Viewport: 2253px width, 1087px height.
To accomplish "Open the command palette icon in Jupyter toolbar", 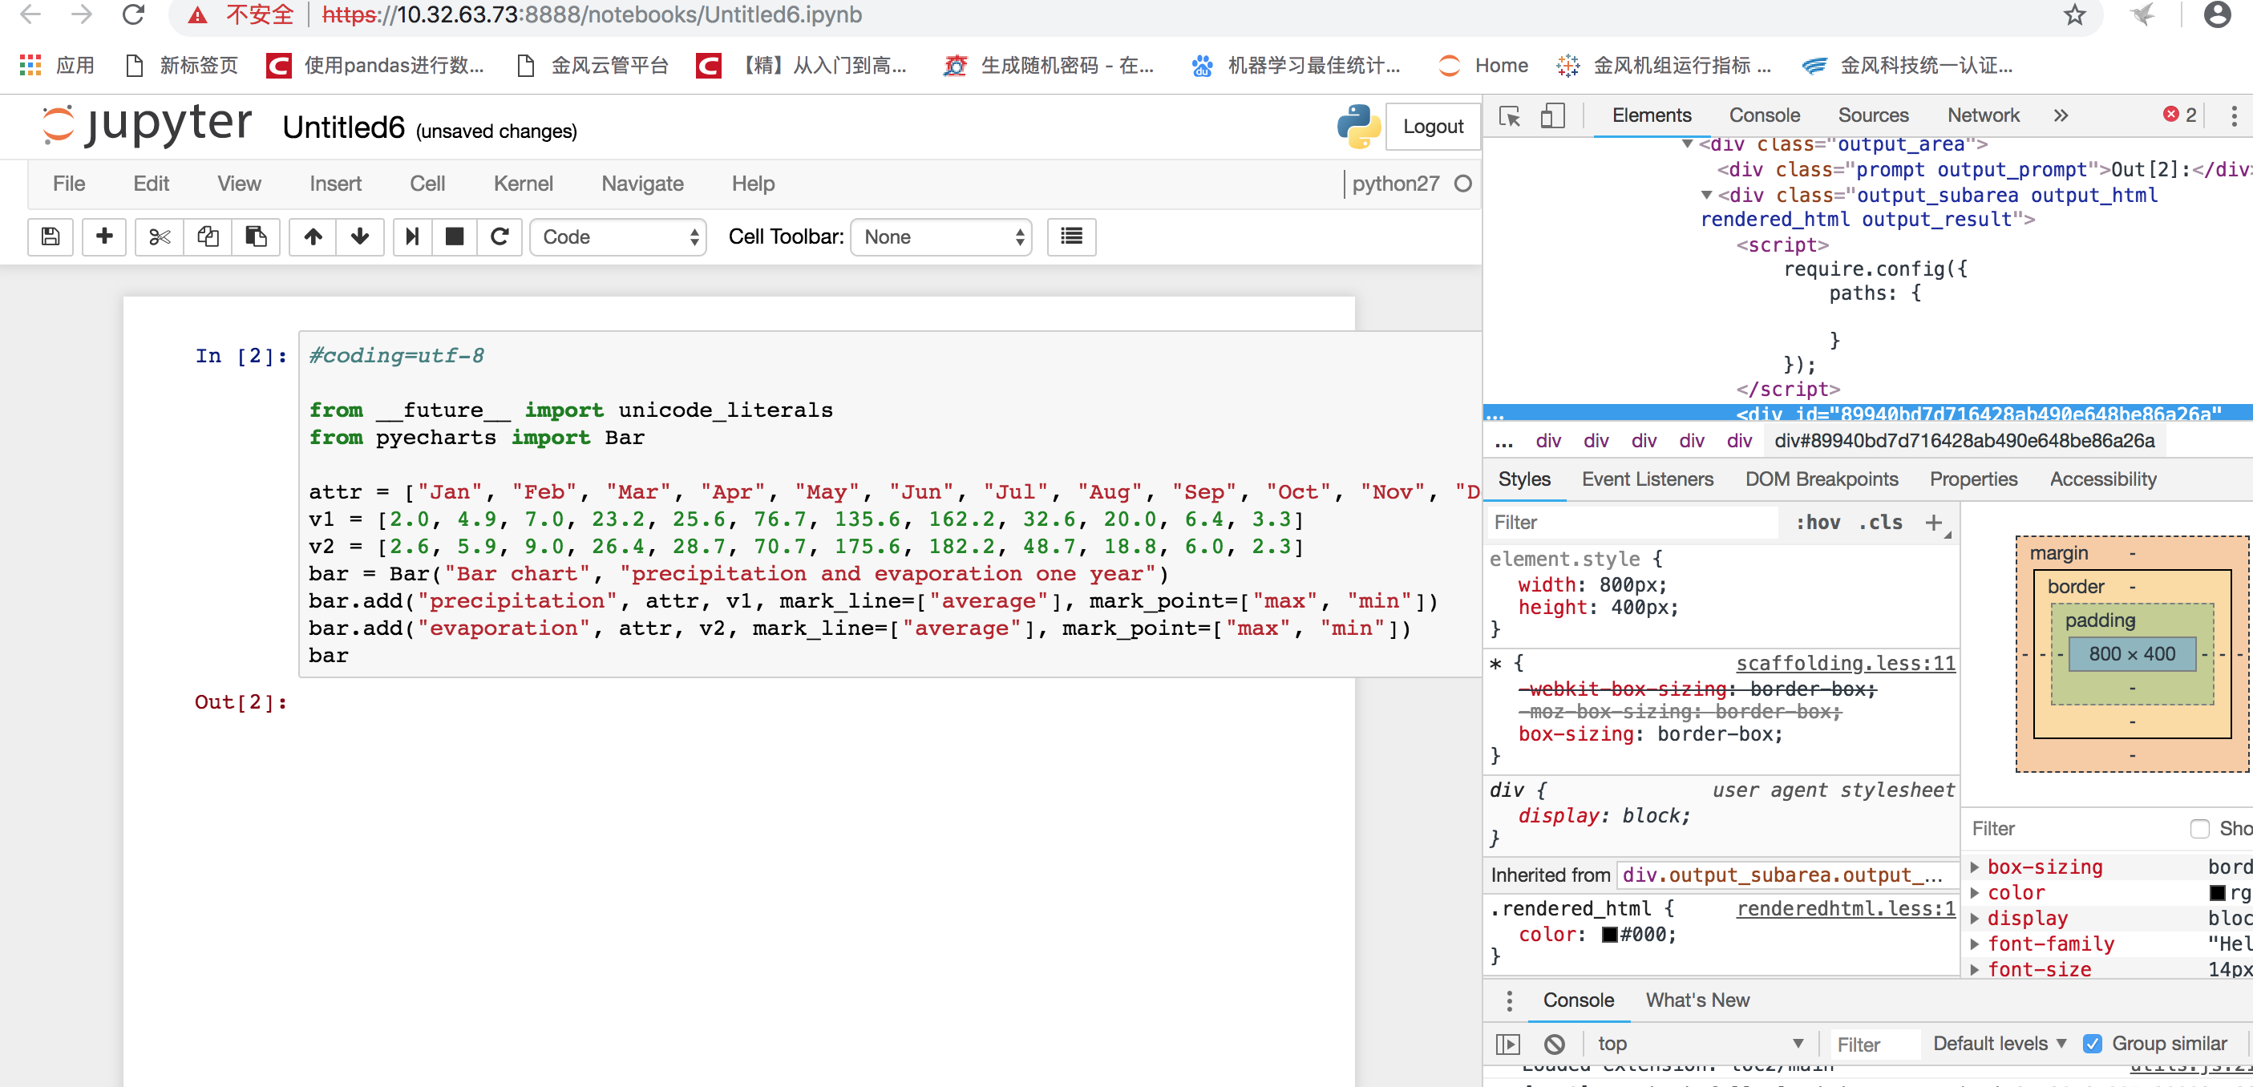I will pyautogui.click(x=1070, y=237).
